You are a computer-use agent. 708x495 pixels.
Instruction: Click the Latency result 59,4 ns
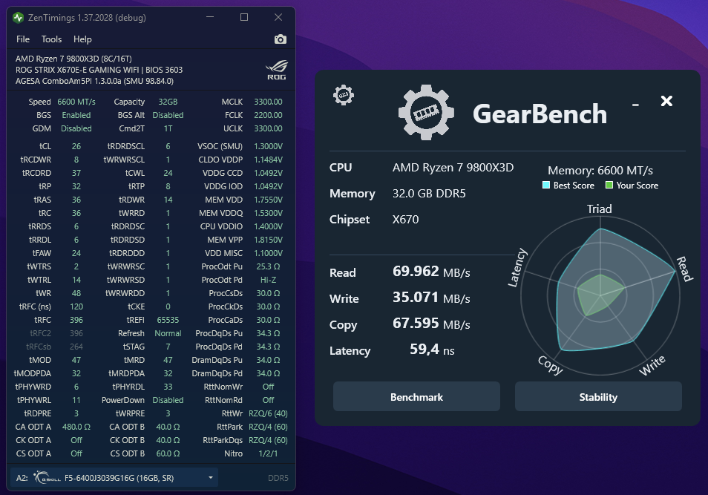pos(432,350)
